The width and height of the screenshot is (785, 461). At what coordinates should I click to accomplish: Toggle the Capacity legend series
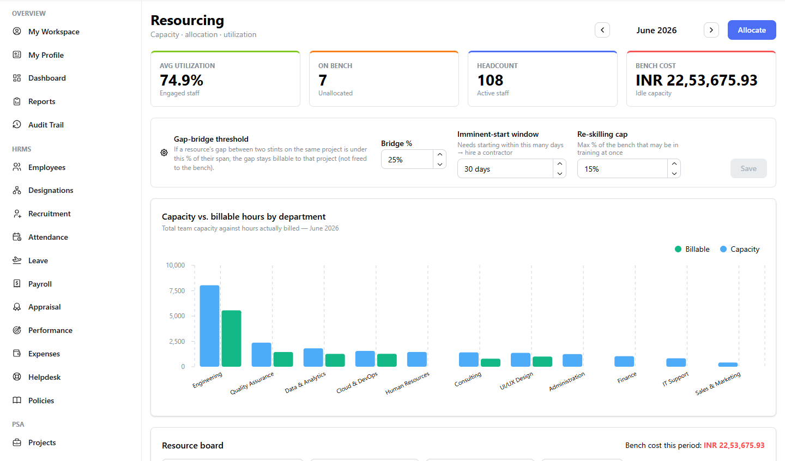coord(740,249)
